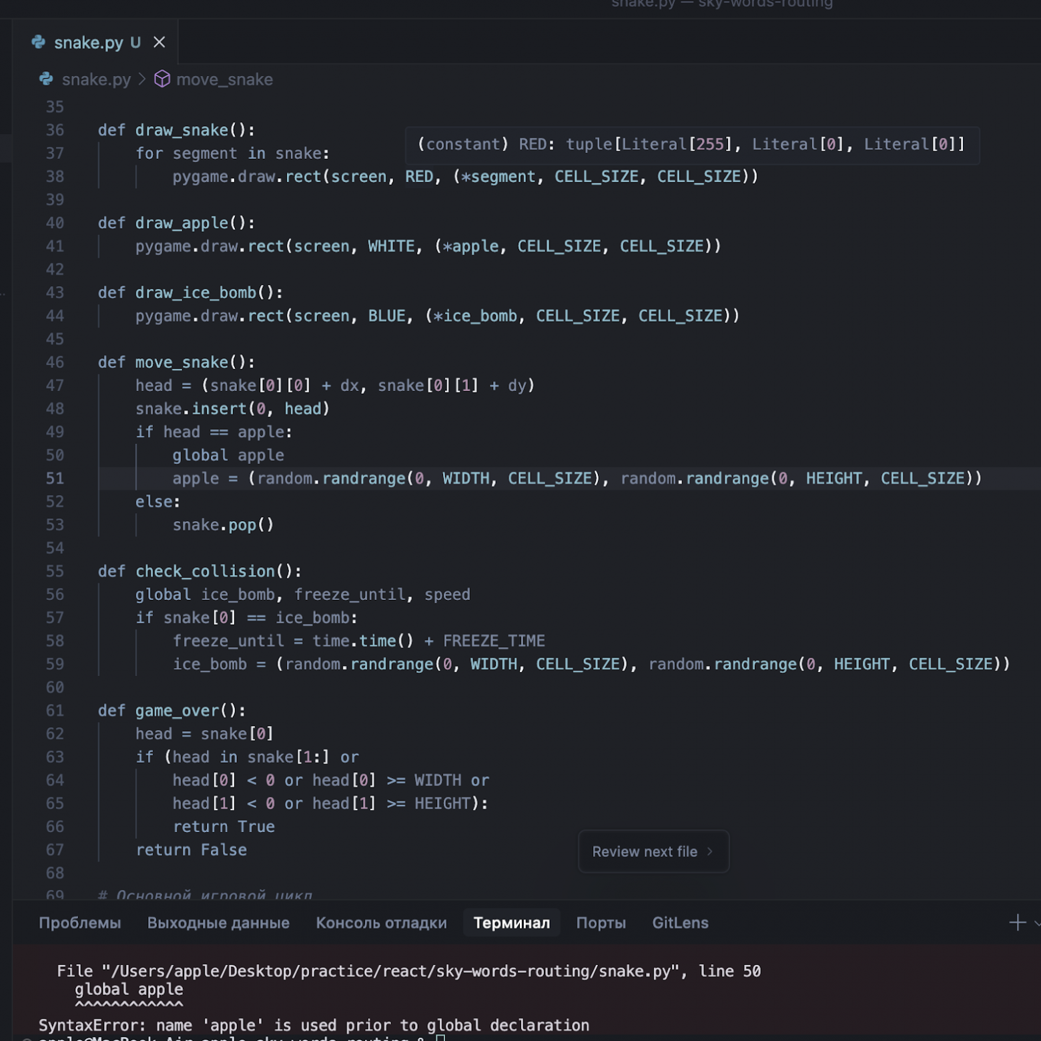Switch to the Проблемы panel tab
This screenshot has height=1041, width=1041.
click(x=80, y=923)
